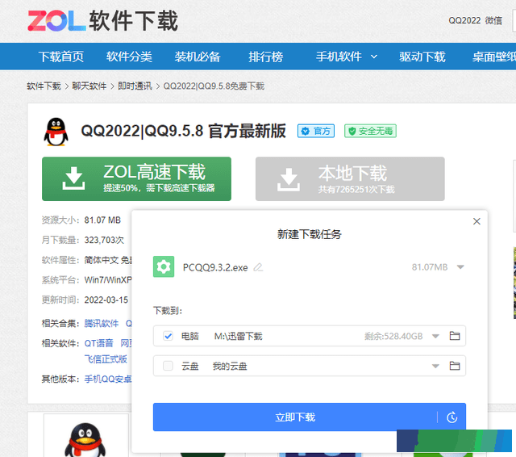Click 聊天软件 breadcrumb link

coord(89,86)
